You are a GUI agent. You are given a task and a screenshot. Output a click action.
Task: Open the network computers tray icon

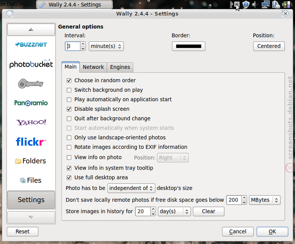[x=265, y=4]
